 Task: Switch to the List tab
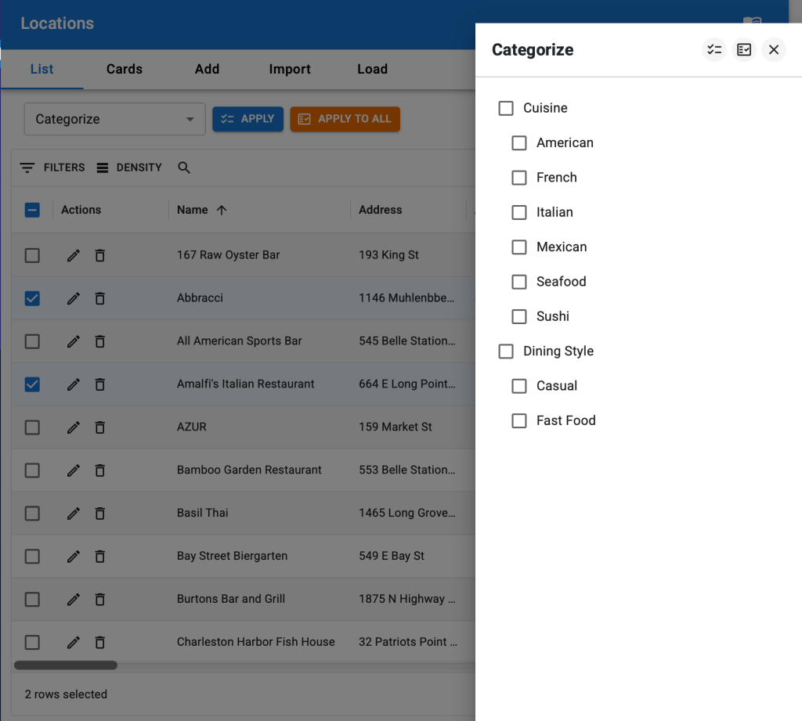pos(42,69)
